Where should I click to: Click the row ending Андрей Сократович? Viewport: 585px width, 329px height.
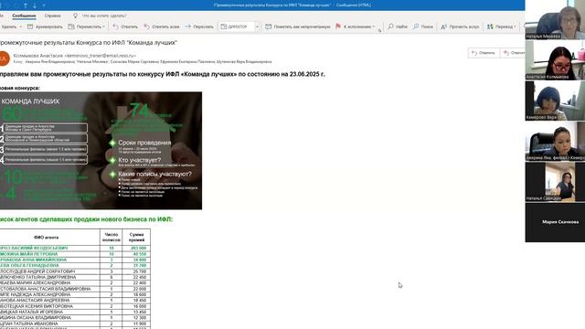75,271
